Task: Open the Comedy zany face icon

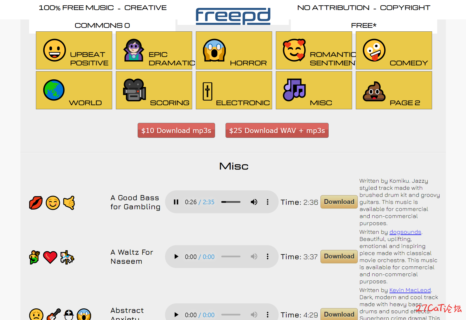Action: (374, 50)
